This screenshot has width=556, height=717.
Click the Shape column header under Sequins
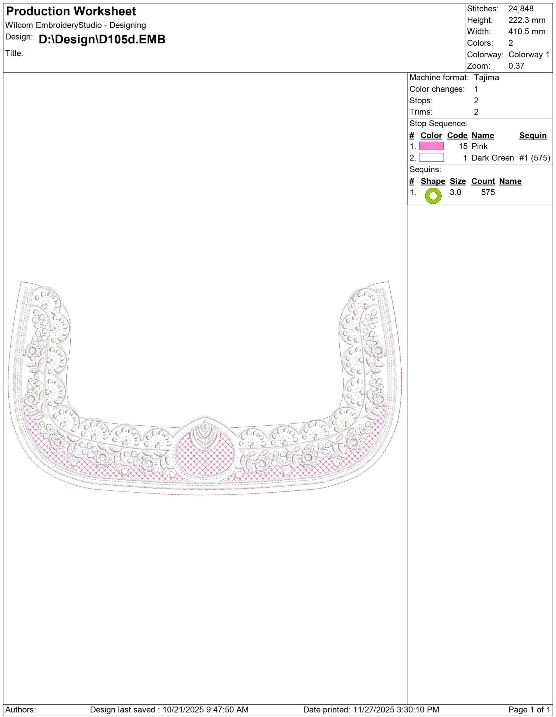point(433,181)
